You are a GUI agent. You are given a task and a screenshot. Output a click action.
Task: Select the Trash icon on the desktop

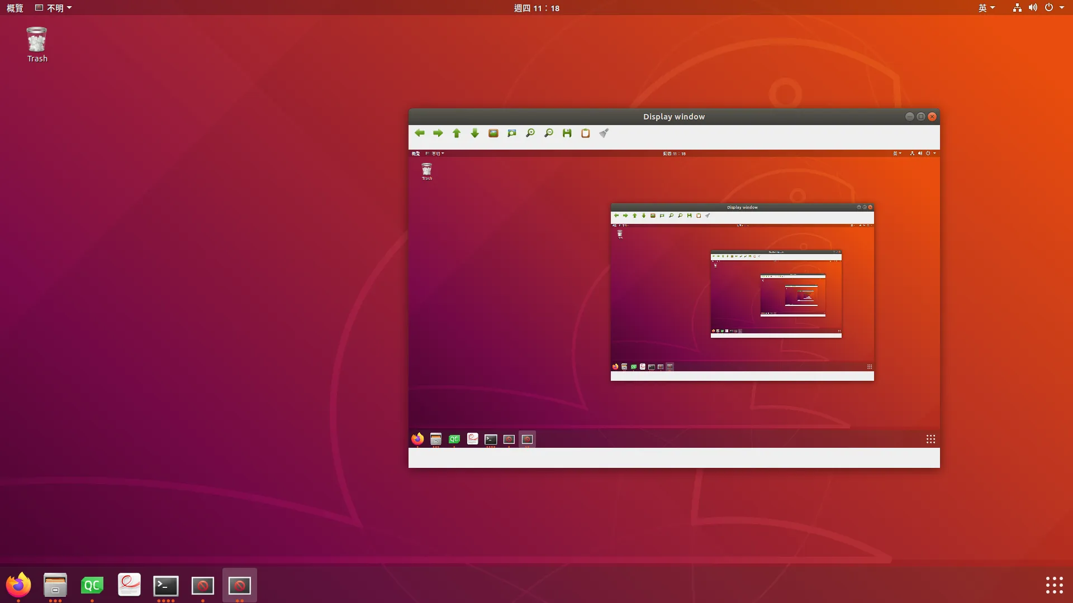click(x=37, y=45)
